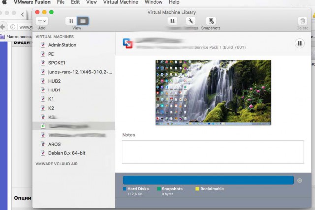
Task: Click the refresh disk usage icon
Action: 300,180
